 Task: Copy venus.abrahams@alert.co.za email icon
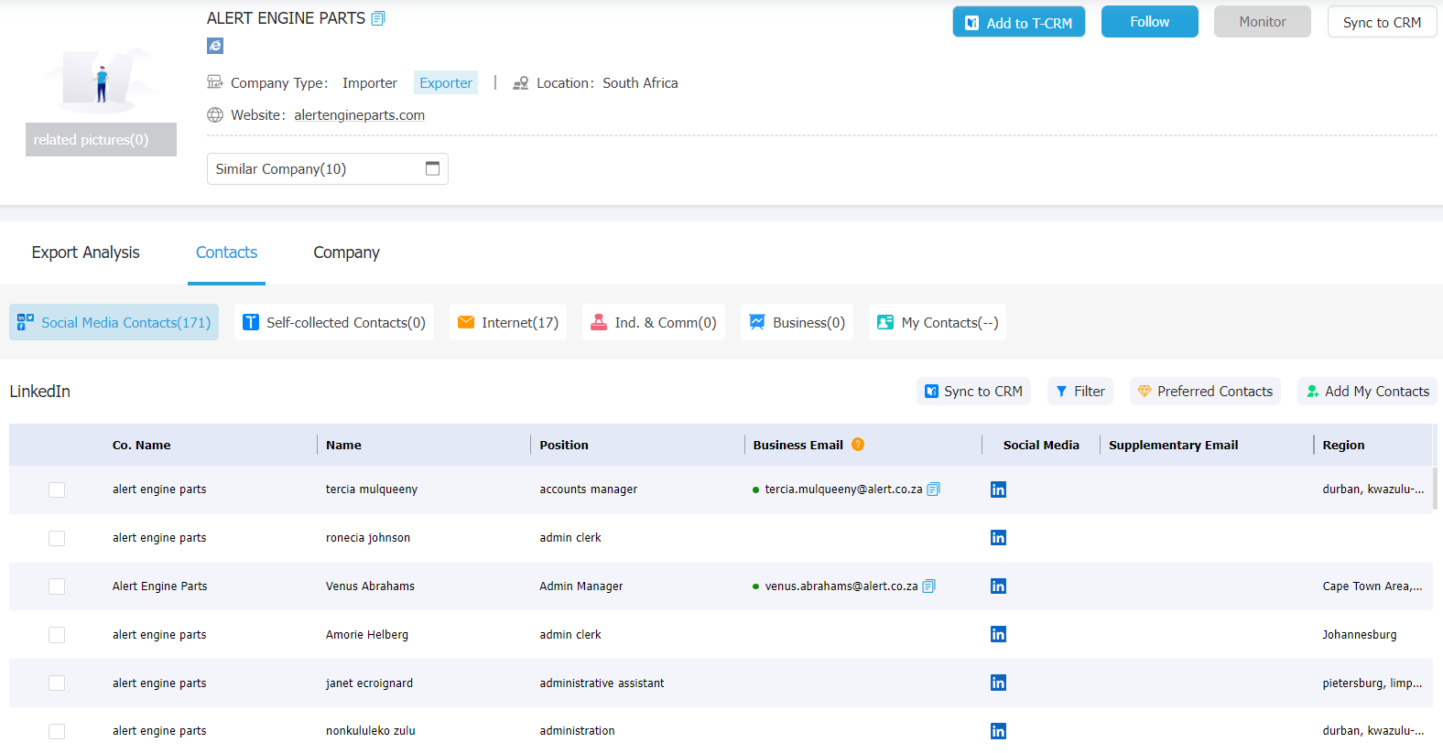tap(928, 586)
